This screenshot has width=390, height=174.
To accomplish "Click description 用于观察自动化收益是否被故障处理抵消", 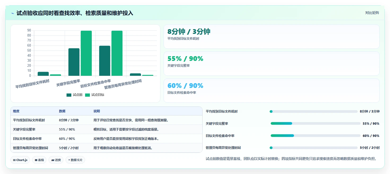I will click(x=123, y=148).
